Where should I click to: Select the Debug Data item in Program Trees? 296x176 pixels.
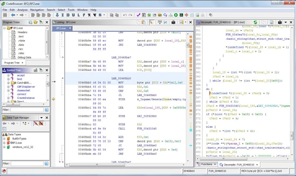click(x=24, y=57)
